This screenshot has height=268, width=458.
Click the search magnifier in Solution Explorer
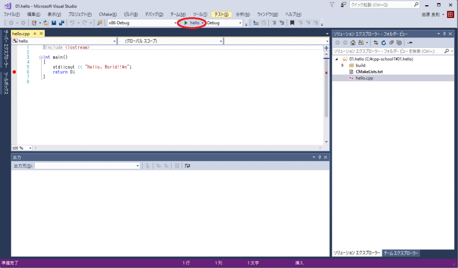coord(446,51)
